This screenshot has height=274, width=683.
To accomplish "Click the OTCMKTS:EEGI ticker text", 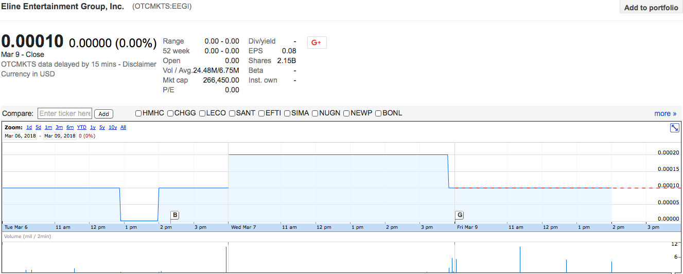I will point(162,7).
